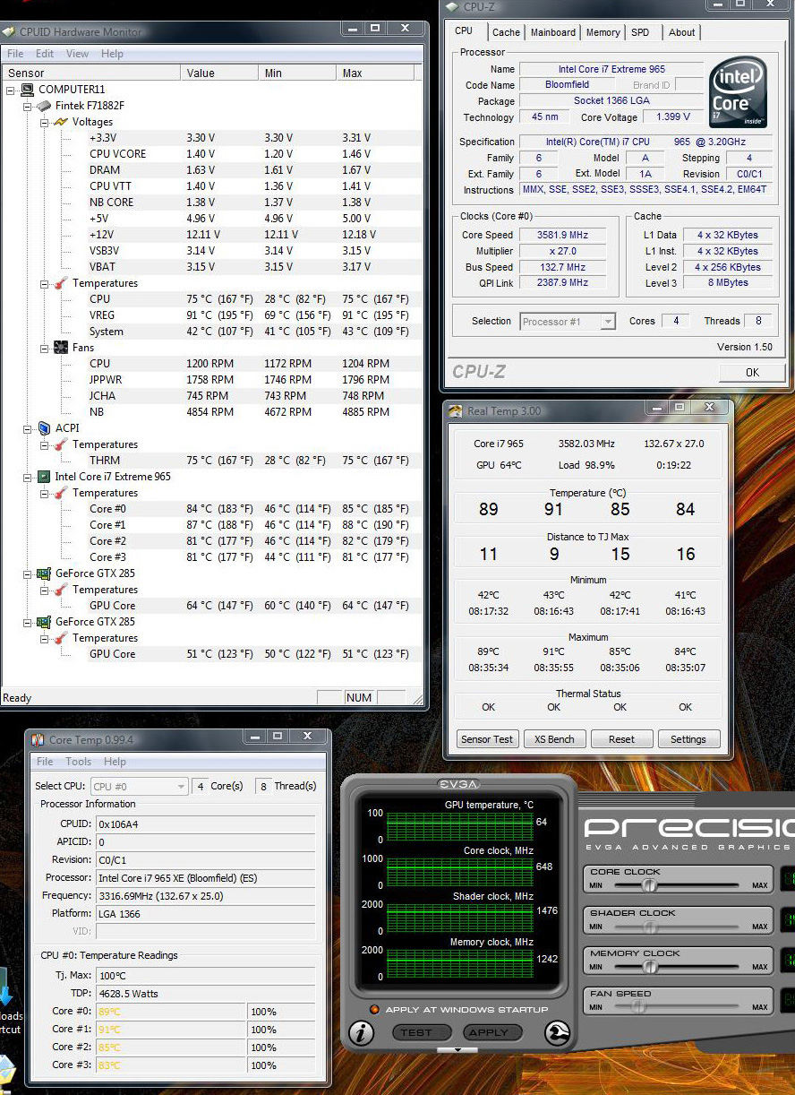The width and height of the screenshot is (795, 1095).
Task: Click the Core Temp title bar icon
Action: pyautogui.click(x=38, y=740)
